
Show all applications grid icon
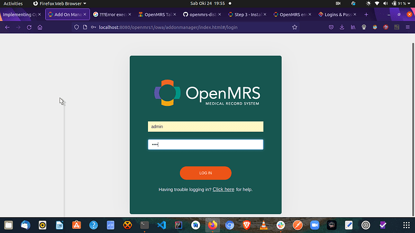tap(407, 225)
